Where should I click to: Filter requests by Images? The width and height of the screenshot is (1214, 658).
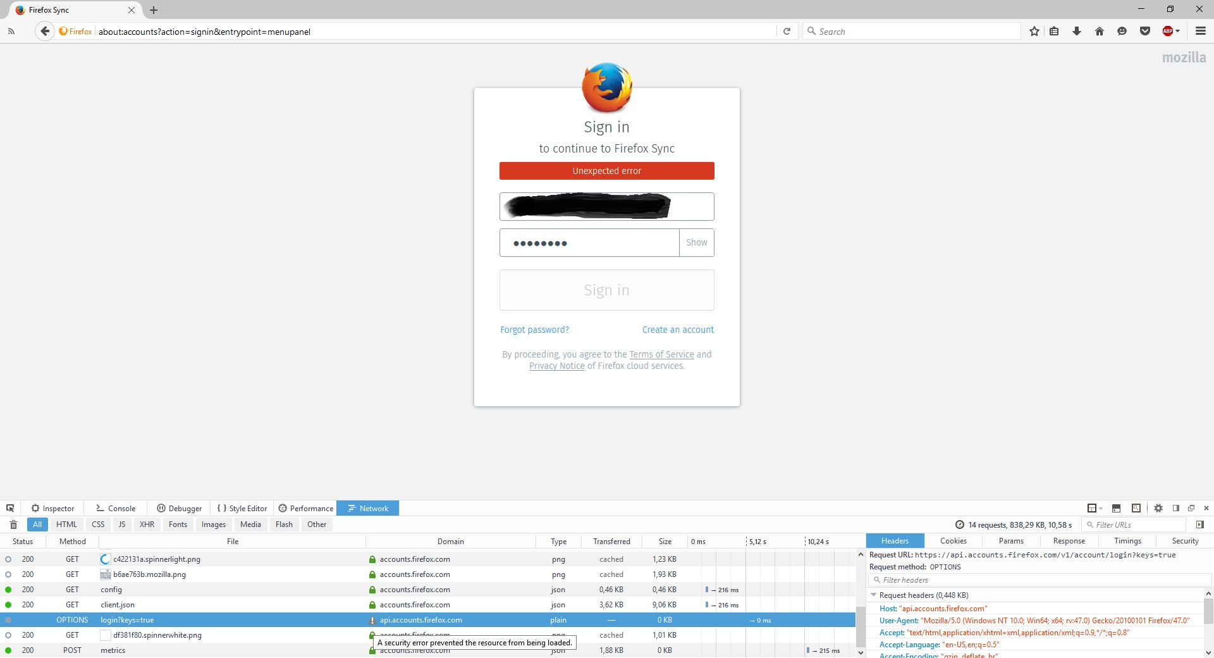(x=214, y=525)
